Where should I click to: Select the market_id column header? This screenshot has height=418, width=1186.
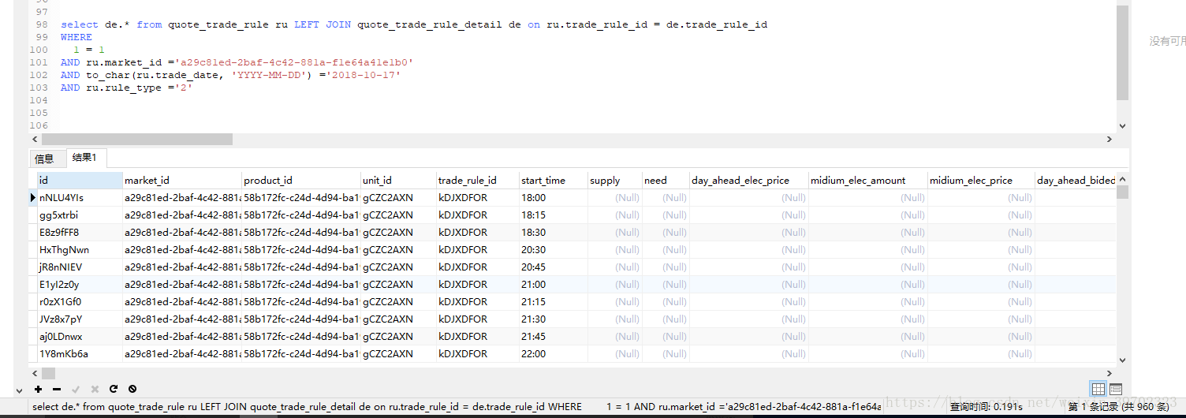[182, 180]
